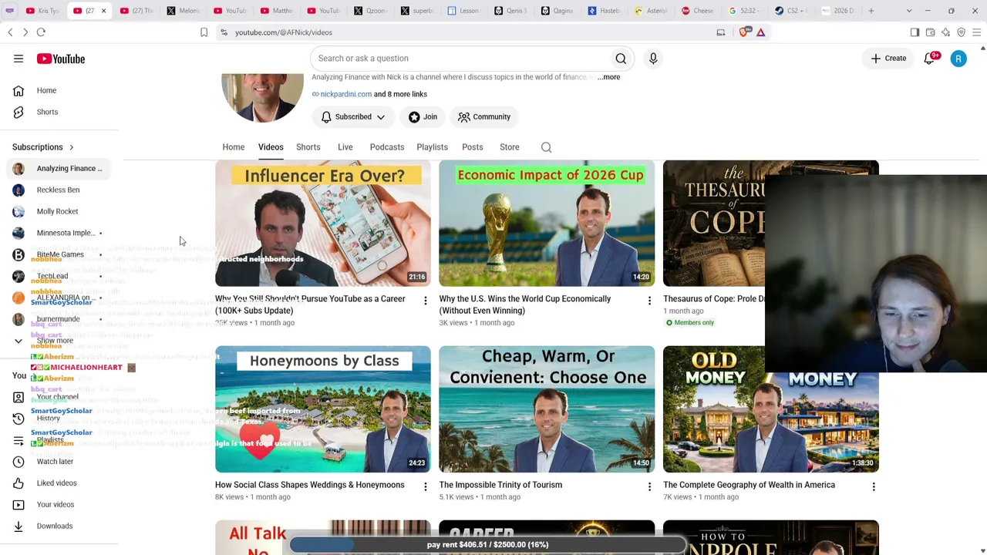Switch to the Cheese browser tab
This screenshot has width=987, height=555.
pyautogui.click(x=698, y=11)
